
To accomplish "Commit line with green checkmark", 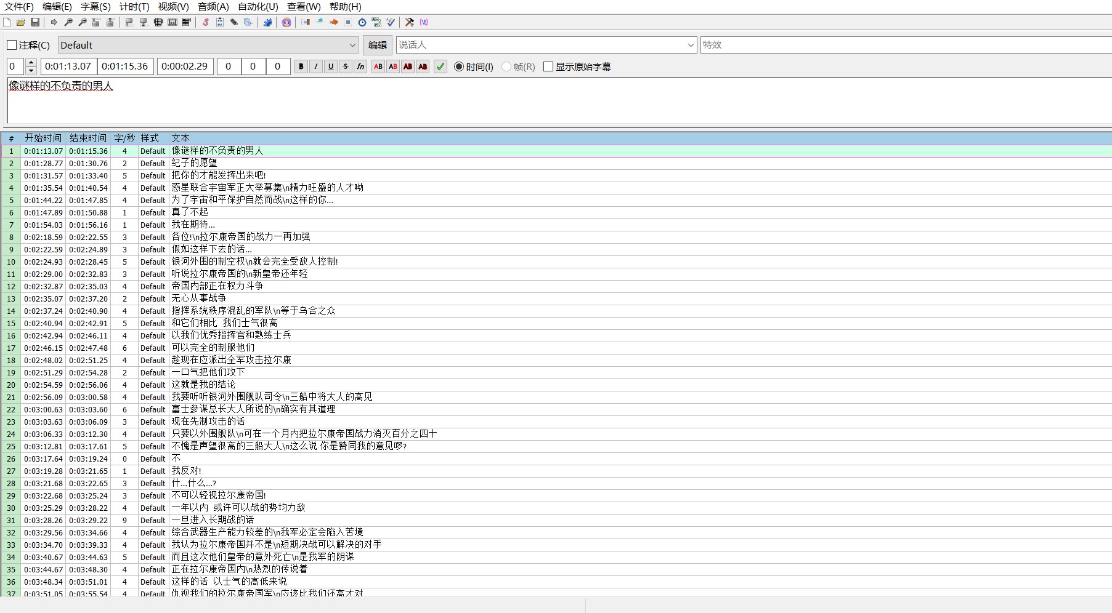I will (x=440, y=66).
